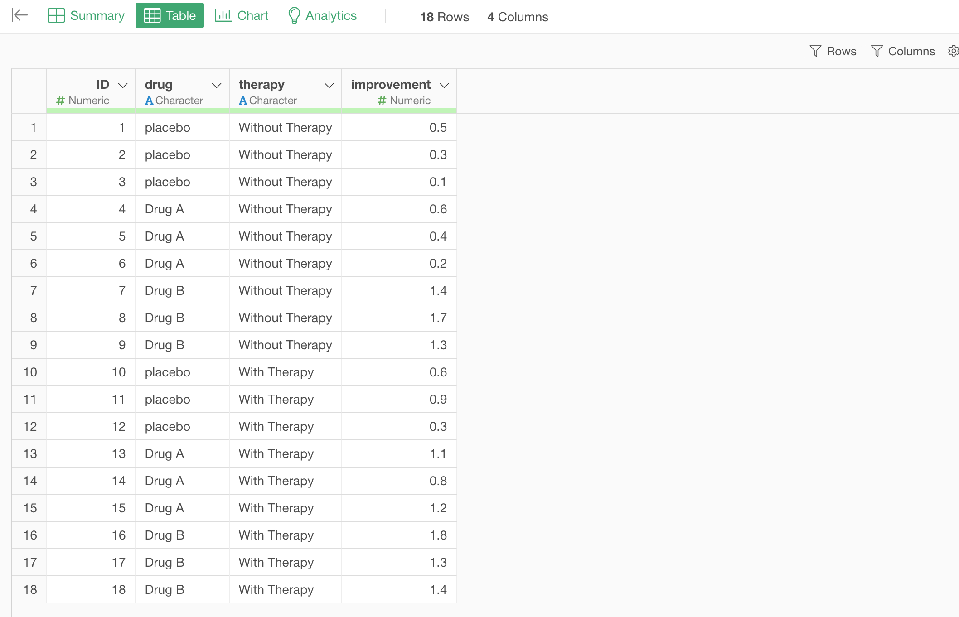This screenshot has height=617, width=959.
Task: Click the improvement column header name
Action: click(x=391, y=85)
